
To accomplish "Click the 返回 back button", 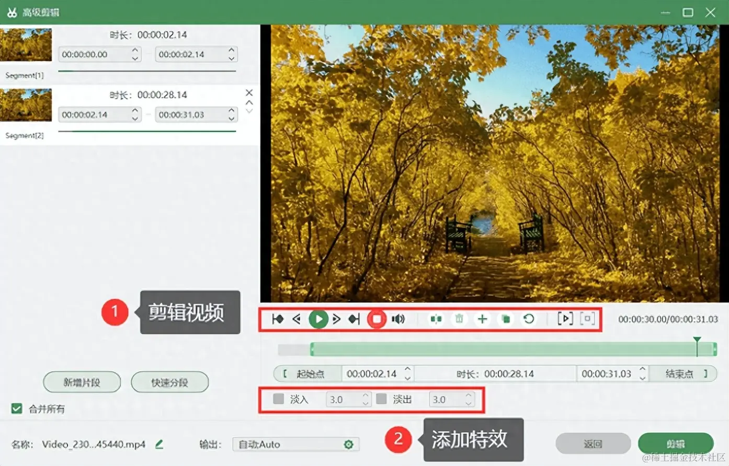I will pyautogui.click(x=593, y=444).
